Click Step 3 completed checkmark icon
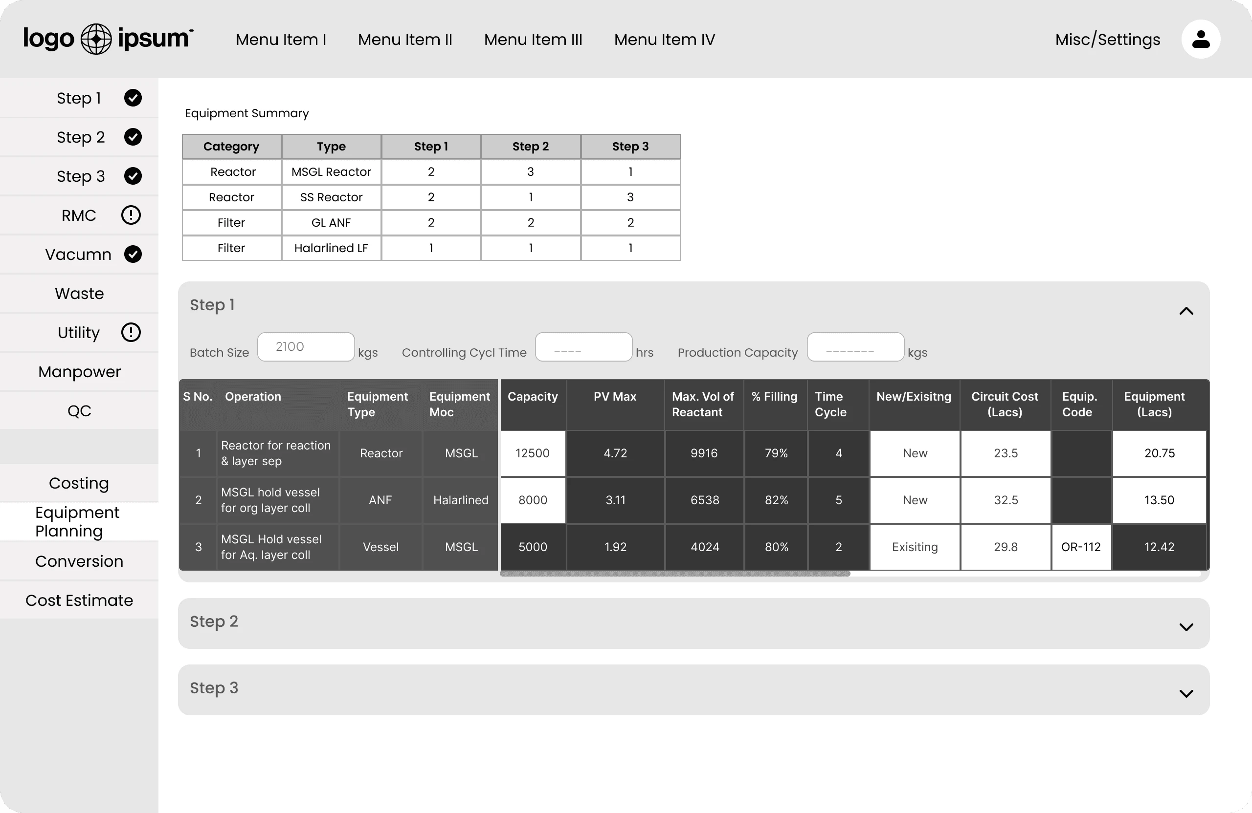Image resolution: width=1252 pixels, height=813 pixels. 133,176
